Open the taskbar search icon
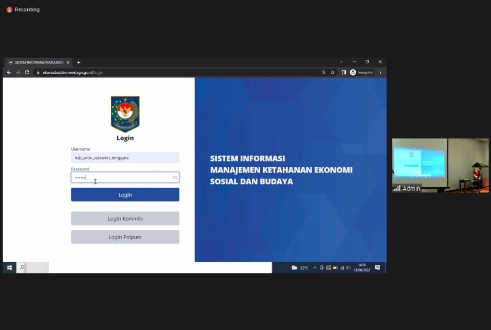The width and height of the screenshot is (491, 330). (x=22, y=268)
